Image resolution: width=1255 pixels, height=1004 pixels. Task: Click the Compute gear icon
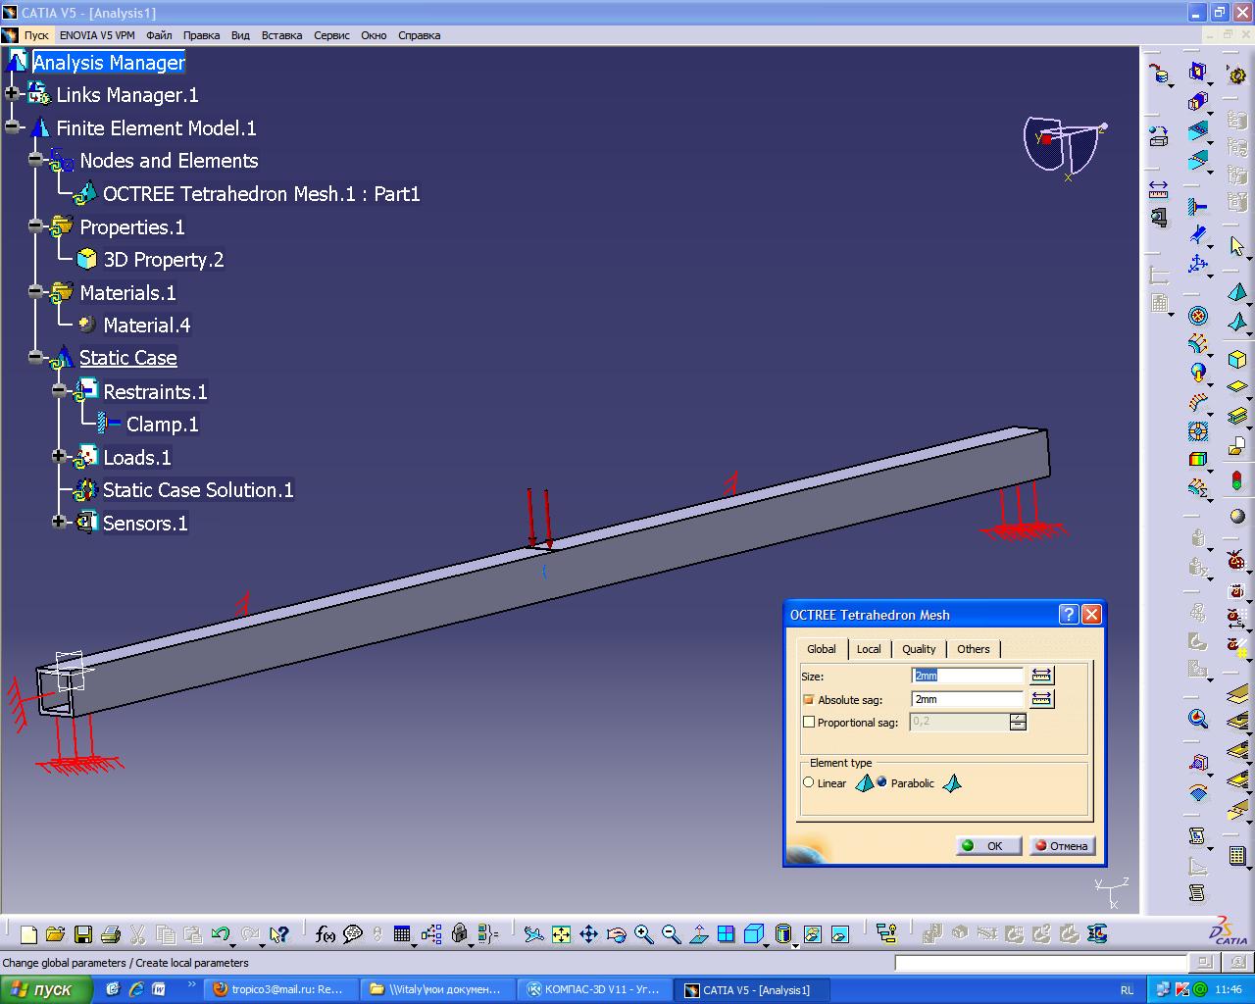tap(1237, 75)
